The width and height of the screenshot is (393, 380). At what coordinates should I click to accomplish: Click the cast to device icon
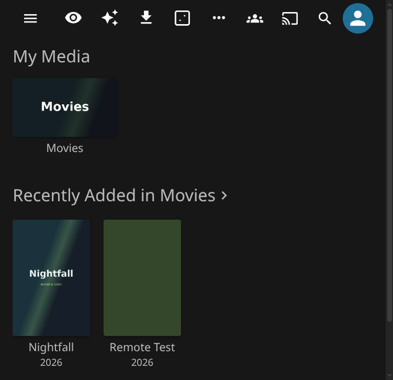coord(290,18)
